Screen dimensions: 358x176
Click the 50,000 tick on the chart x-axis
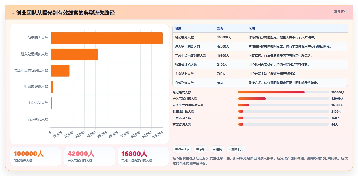(x=103, y=134)
